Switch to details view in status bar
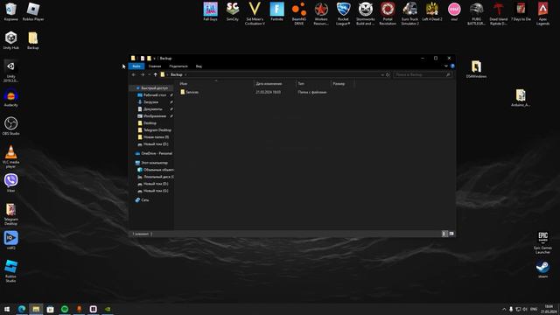 point(444,234)
